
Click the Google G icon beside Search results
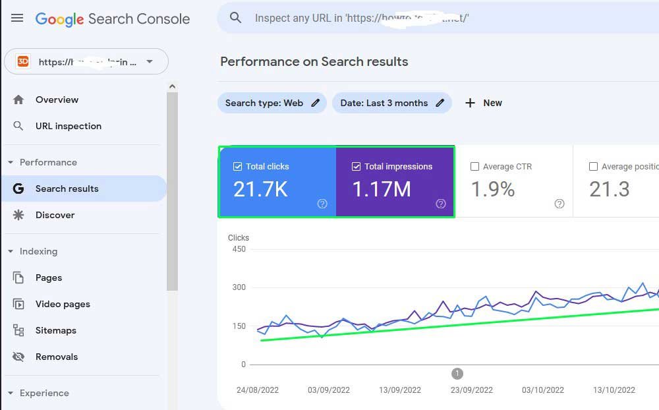(18, 189)
